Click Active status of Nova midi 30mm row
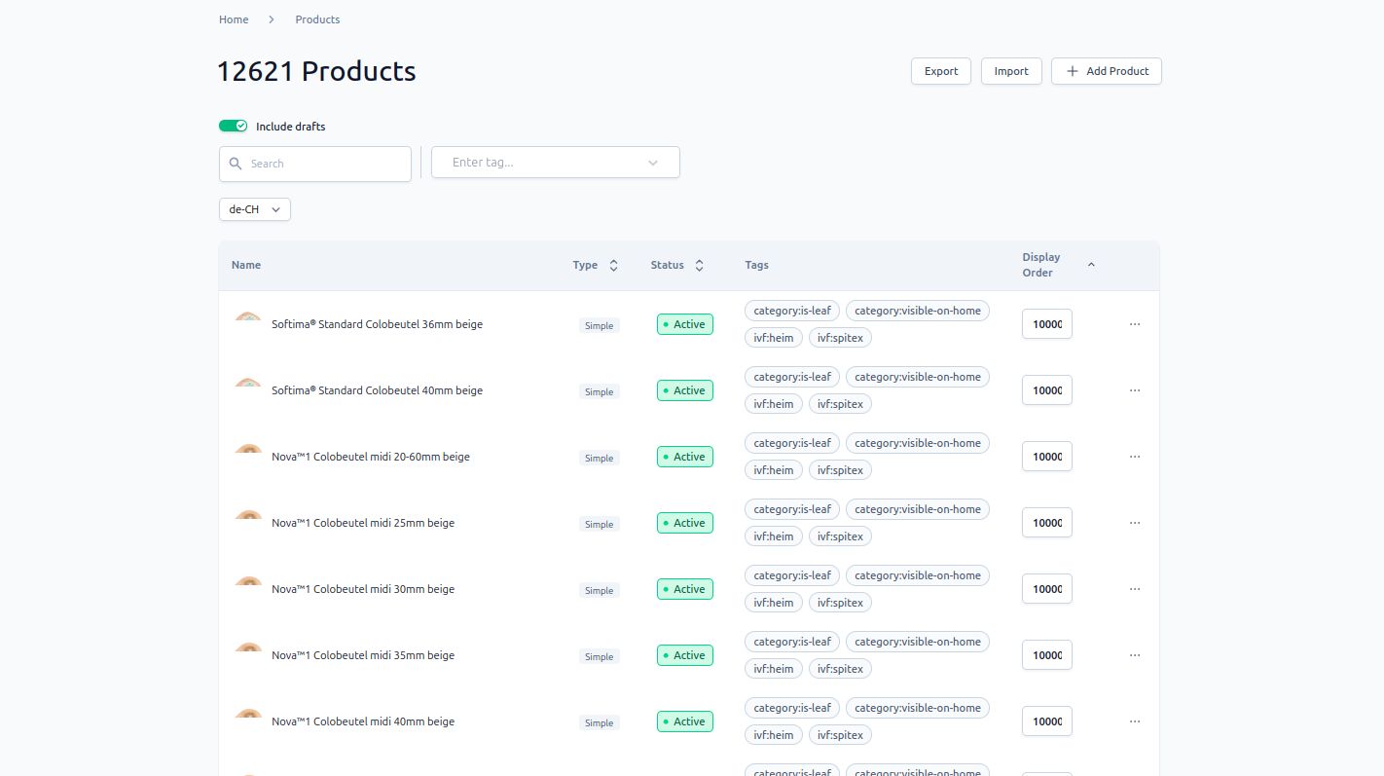The image size is (1384, 776). (685, 589)
